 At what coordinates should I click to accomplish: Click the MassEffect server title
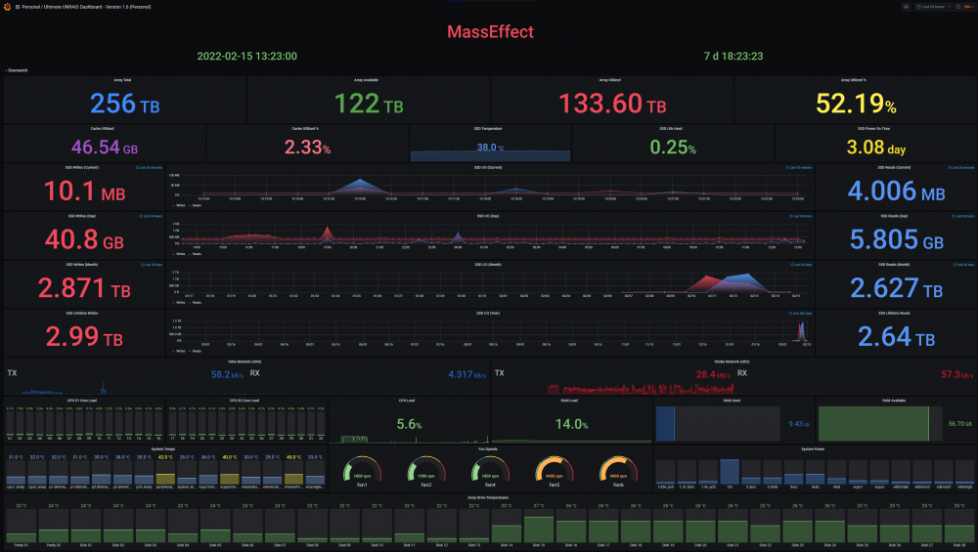[490, 32]
